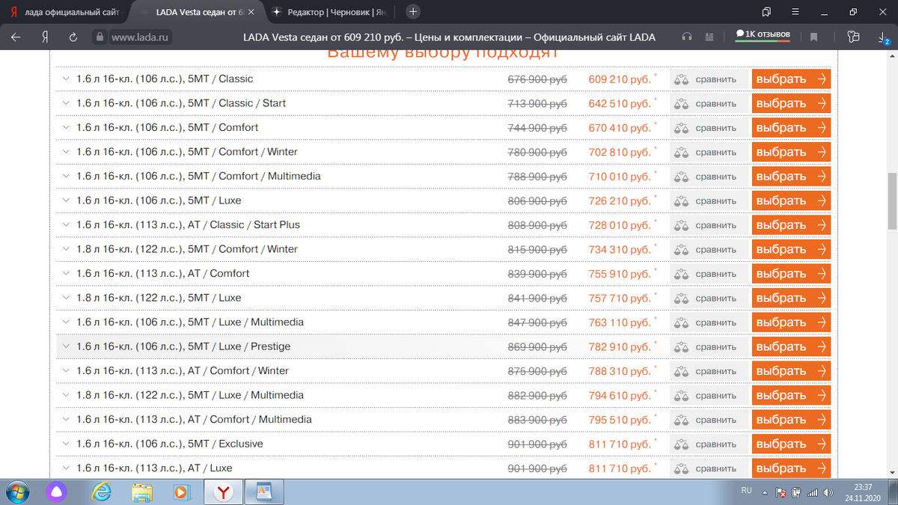This screenshot has height=505, width=898.
Task: Click compare scales icon for 726 210 руб.
Action: click(x=681, y=201)
